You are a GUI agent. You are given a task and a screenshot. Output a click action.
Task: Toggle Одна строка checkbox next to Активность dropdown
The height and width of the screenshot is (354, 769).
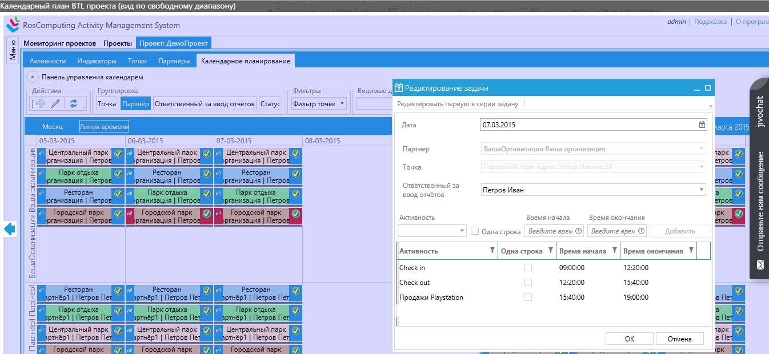tap(475, 230)
